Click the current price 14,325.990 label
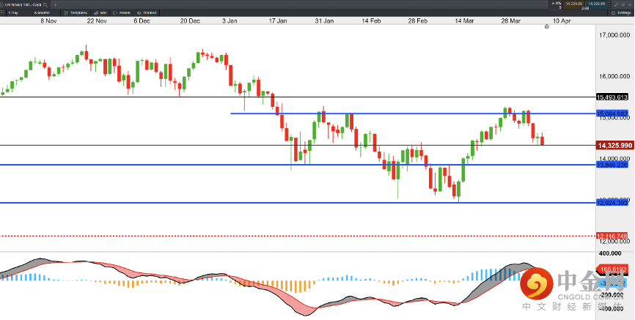Screen dimensions: 635x320 pos(614,146)
